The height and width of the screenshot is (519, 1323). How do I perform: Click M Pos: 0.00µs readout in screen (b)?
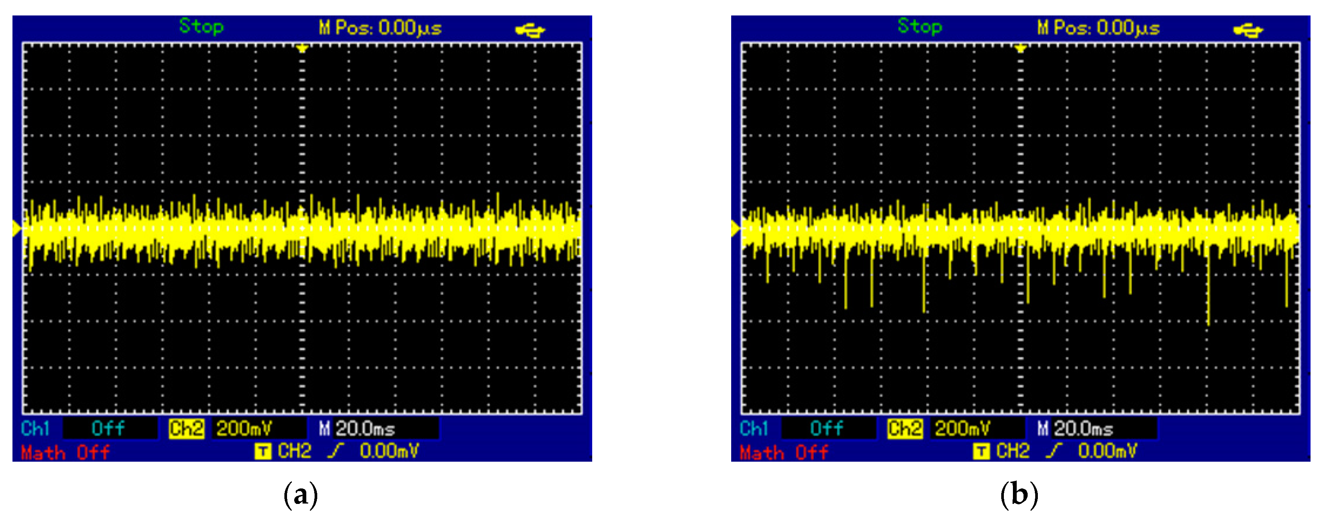(x=1099, y=28)
